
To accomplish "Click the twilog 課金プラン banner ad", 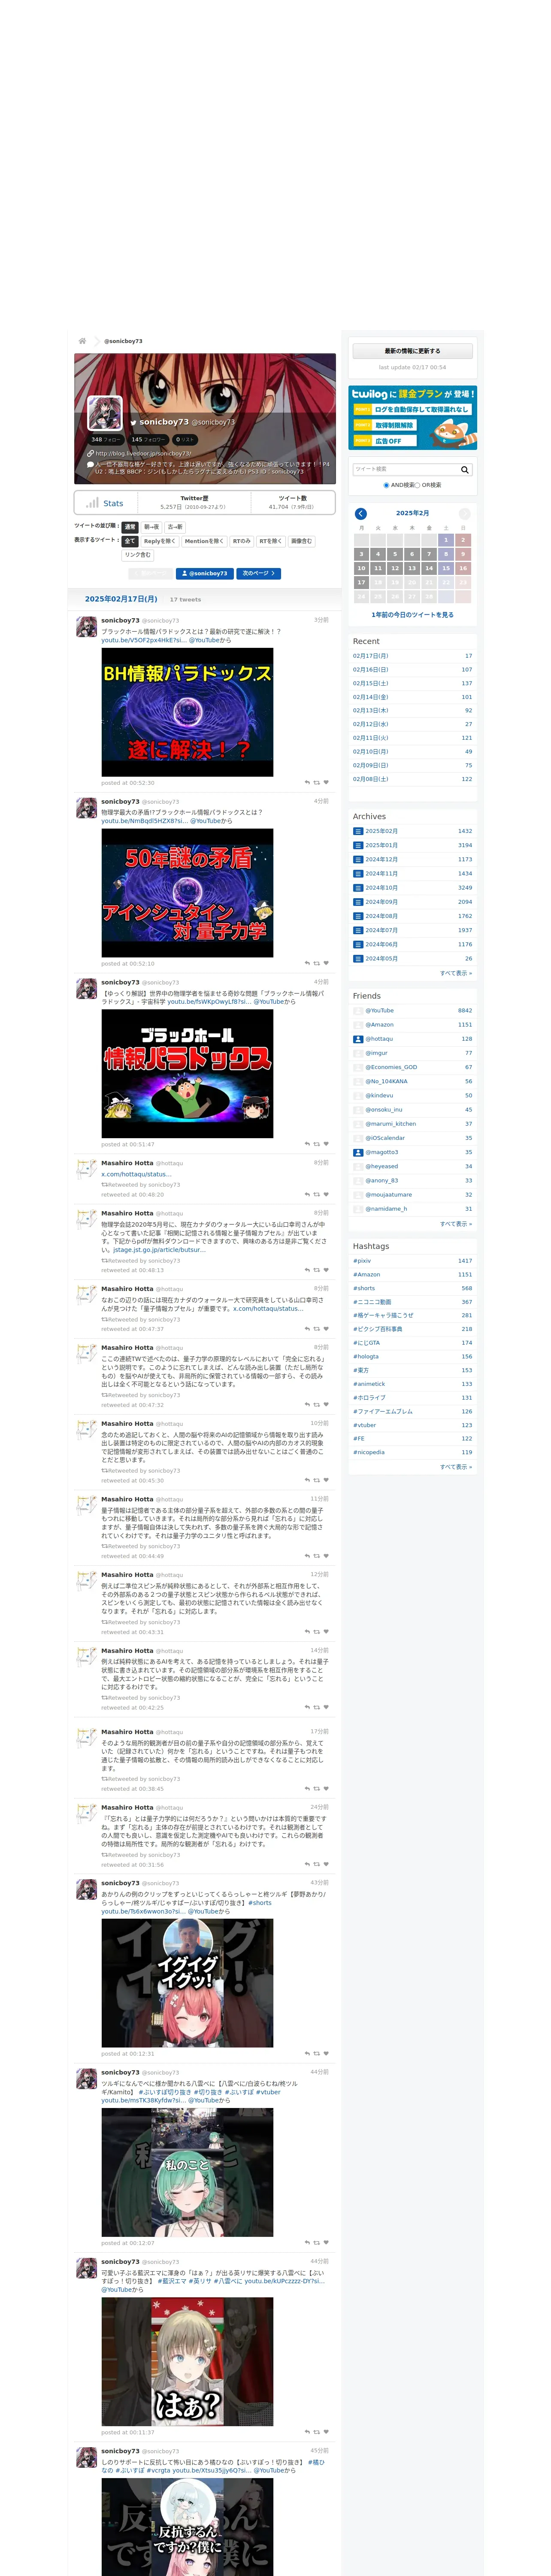I will (412, 418).
